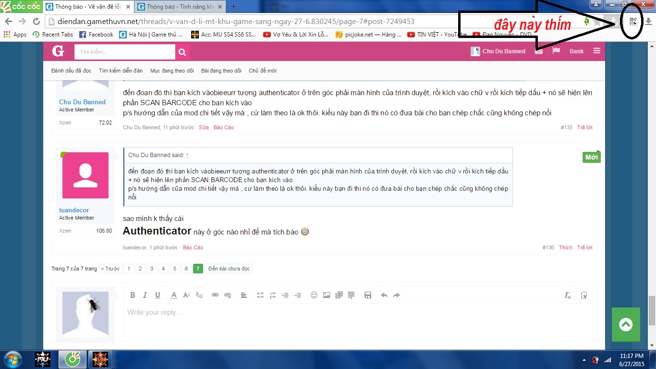Click the Authenticator QR extension icon
Viewport: 656px width, 369px height.
click(633, 21)
